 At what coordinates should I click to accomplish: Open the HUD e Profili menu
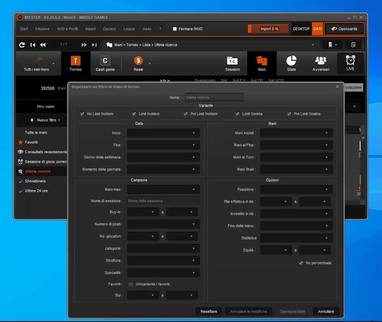(x=68, y=29)
